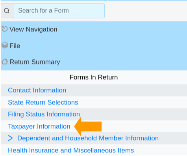This screenshot has height=156, width=187.
Task: Open the File menu entry
Action: (15, 46)
